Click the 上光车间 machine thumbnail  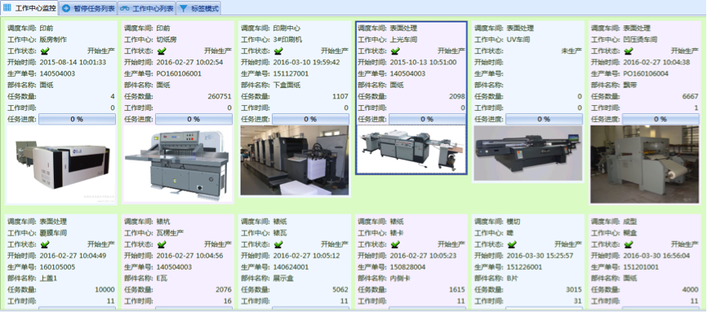click(411, 149)
